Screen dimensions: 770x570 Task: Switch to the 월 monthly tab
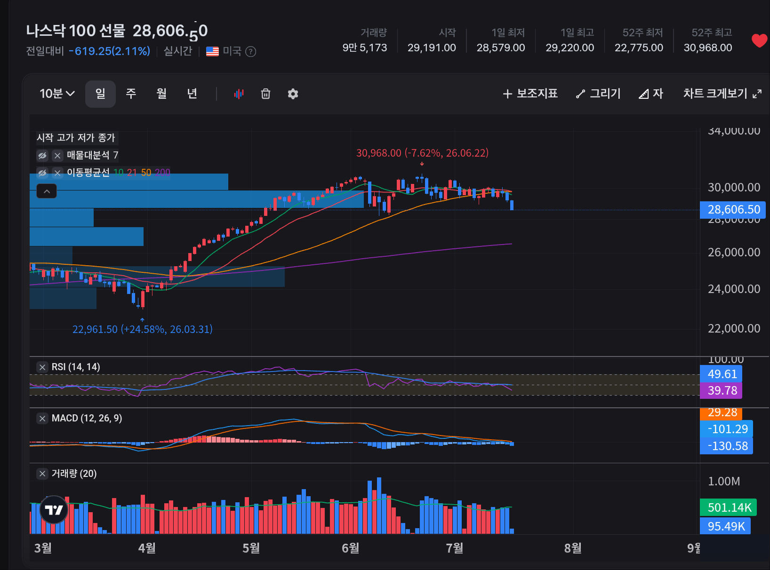(x=161, y=94)
